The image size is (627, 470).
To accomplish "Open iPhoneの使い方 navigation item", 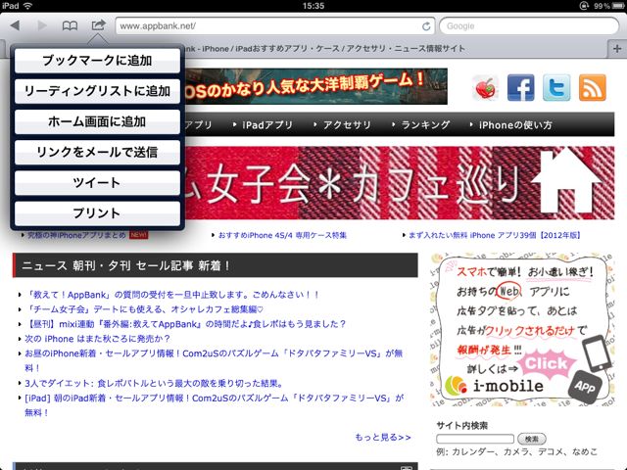I will (515, 125).
